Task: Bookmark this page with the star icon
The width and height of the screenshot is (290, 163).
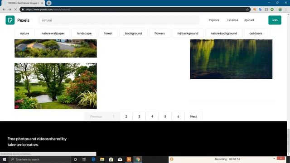Action: [x=247, y=10]
